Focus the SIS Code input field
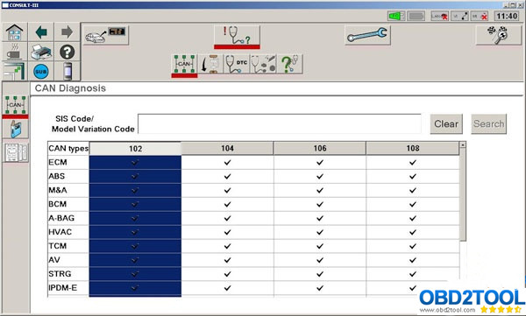Image resolution: width=526 pixels, height=316 pixels. [280, 124]
